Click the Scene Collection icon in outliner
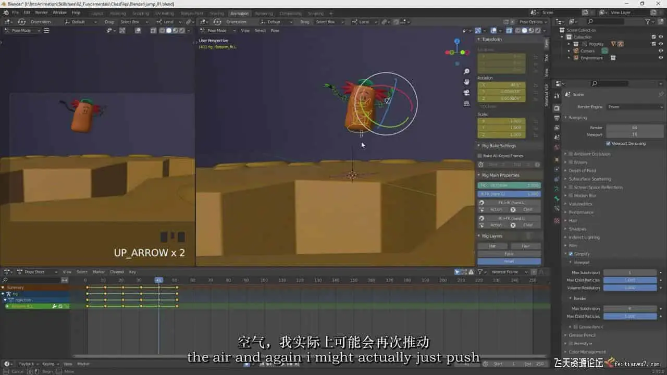Viewport: 667px width, 375px height. coord(562,30)
